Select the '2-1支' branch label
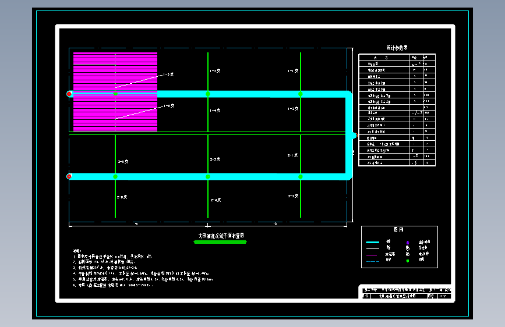The image size is (505, 327). (293, 155)
